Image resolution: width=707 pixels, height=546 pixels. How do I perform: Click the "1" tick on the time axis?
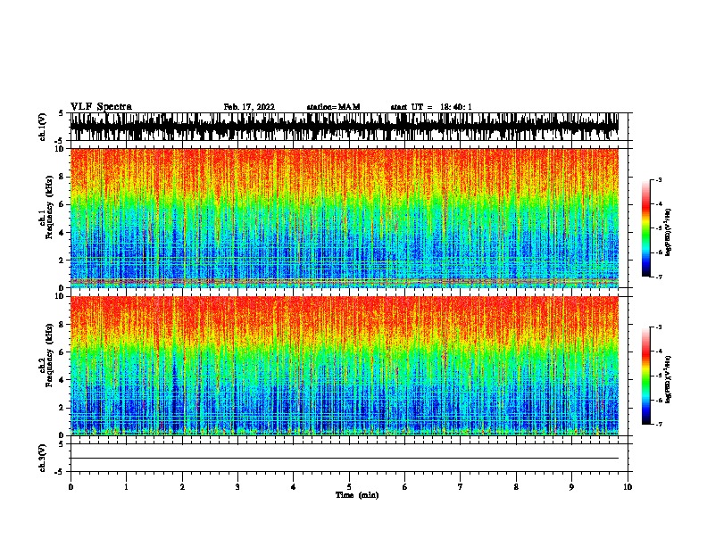click(126, 487)
